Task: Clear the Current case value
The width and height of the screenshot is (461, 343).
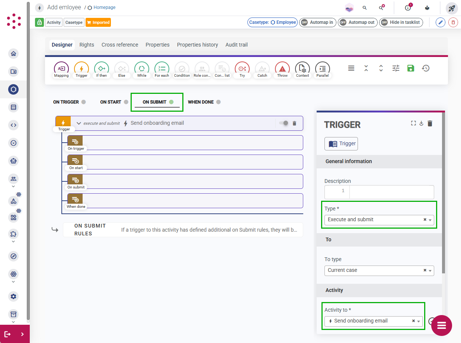Action: 425,270
